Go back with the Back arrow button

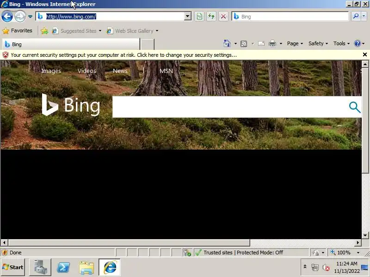pyautogui.click(x=7, y=17)
